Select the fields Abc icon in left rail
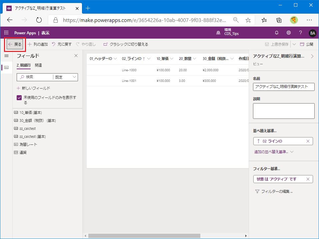The width and height of the screenshot is (319, 239). tap(7, 68)
